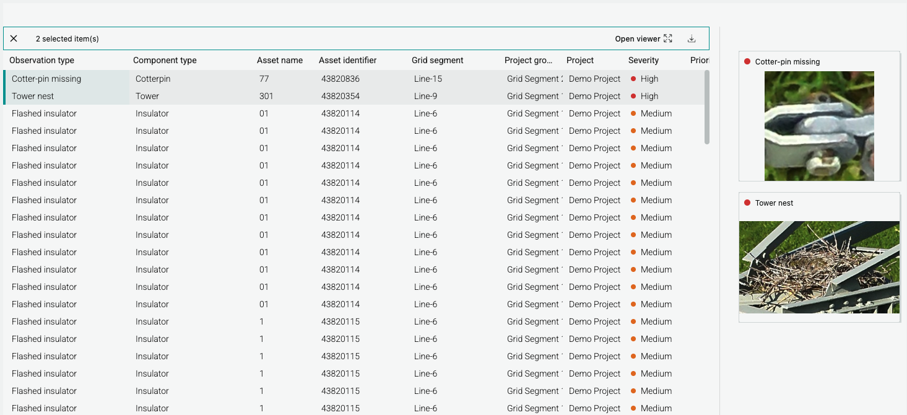
Task: Click the Project column header
Action: (580, 60)
